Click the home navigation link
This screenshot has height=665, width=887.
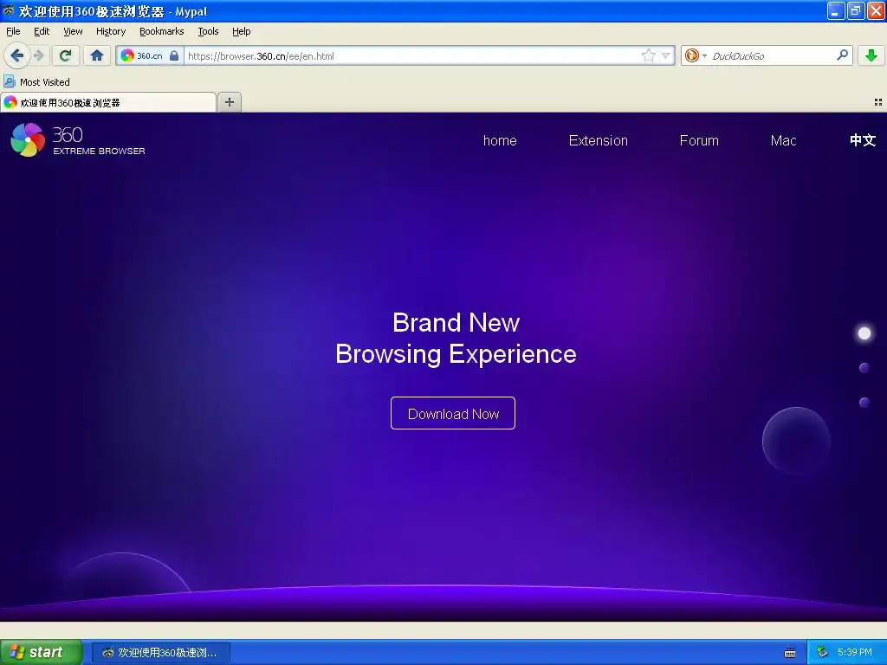coord(500,141)
